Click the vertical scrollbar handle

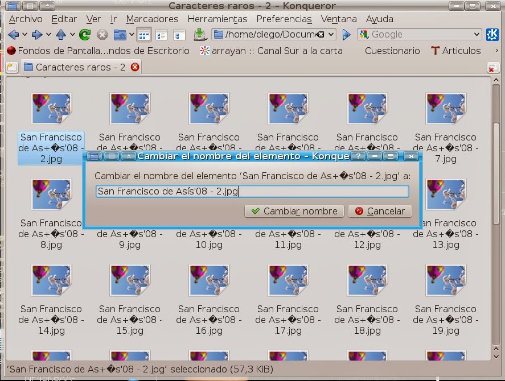[496, 174]
